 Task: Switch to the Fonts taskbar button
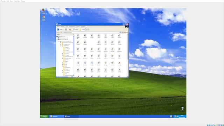tap(71, 117)
